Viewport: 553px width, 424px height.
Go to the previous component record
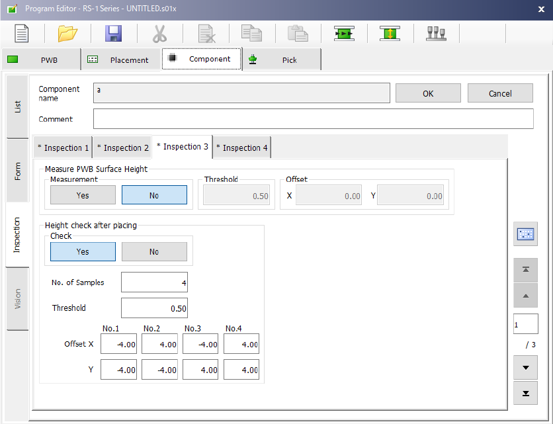pyautogui.click(x=525, y=296)
